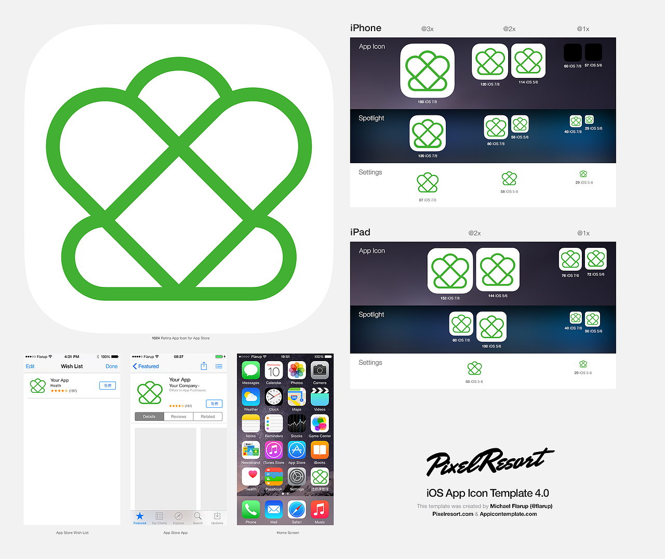
Task: Switch to the Updates tab
Action: pyautogui.click(x=217, y=518)
